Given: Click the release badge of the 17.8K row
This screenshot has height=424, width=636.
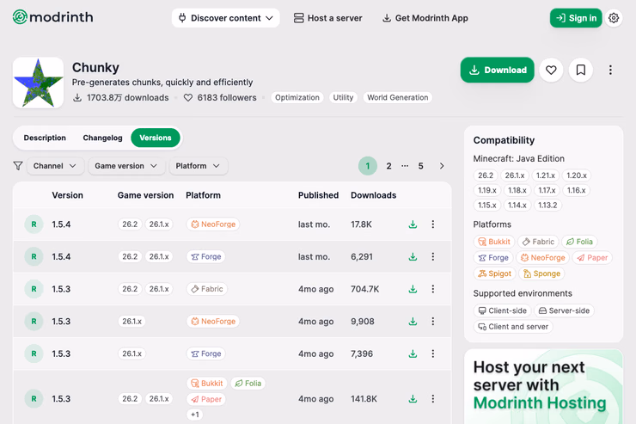Looking at the screenshot, I should coord(34,224).
